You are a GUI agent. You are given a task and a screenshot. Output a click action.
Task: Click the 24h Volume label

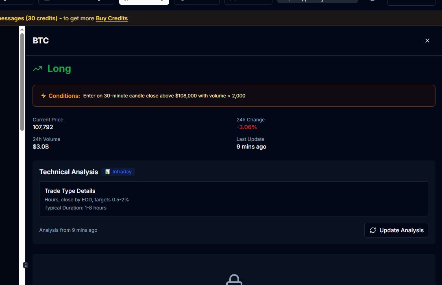[x=46, y=139]
